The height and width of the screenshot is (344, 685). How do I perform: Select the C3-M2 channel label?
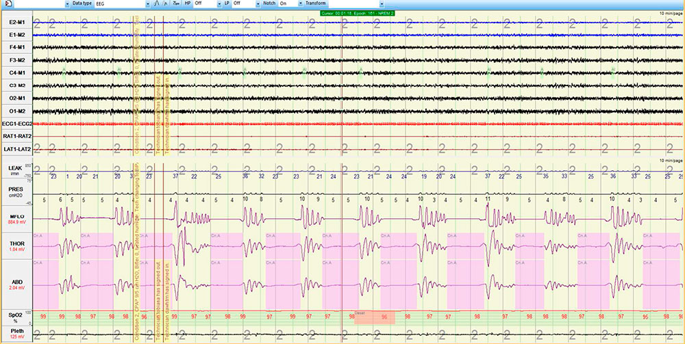16,85
